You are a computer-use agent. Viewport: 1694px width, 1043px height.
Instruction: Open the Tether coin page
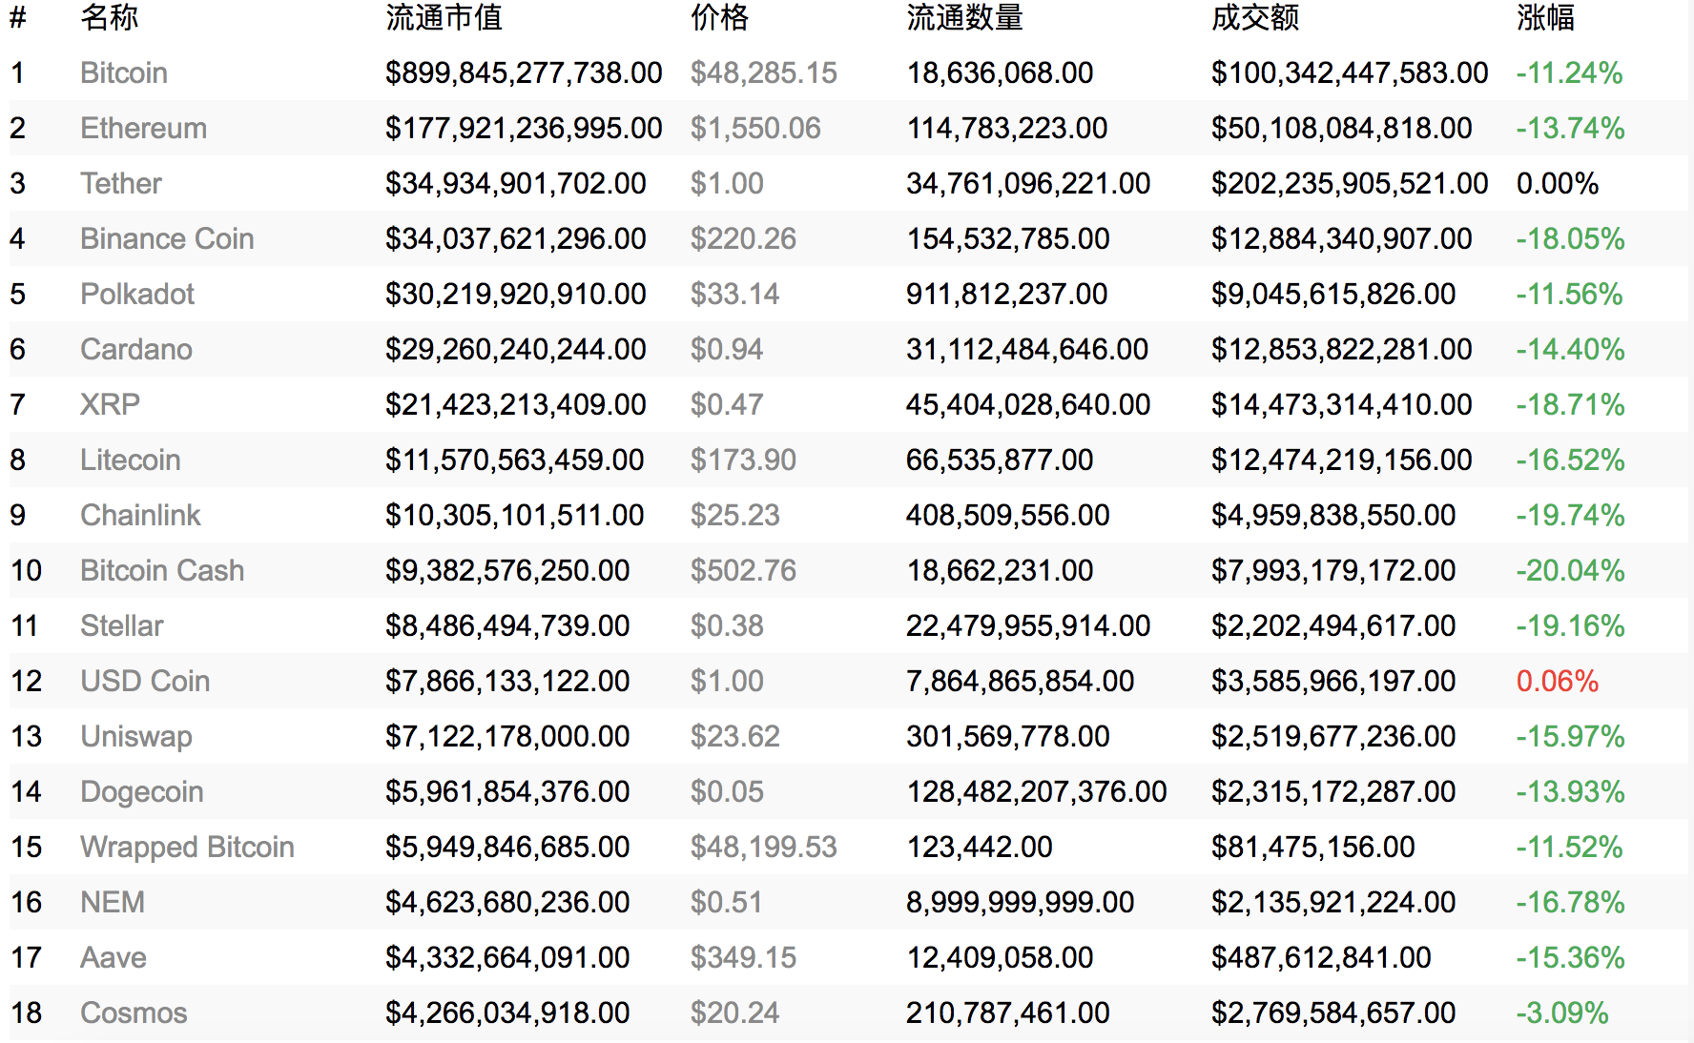[x=121, y=184]
